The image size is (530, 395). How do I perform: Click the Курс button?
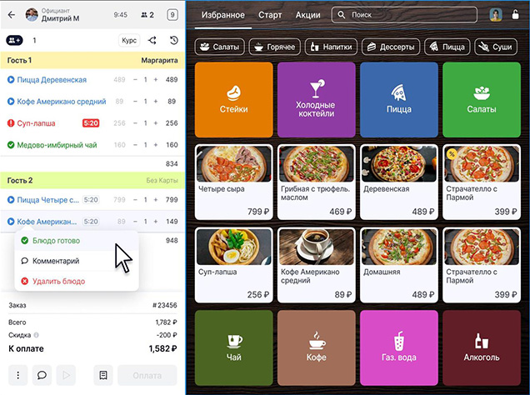[129, 40]
